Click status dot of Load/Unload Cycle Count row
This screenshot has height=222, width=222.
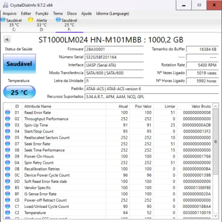pos(8,206)
